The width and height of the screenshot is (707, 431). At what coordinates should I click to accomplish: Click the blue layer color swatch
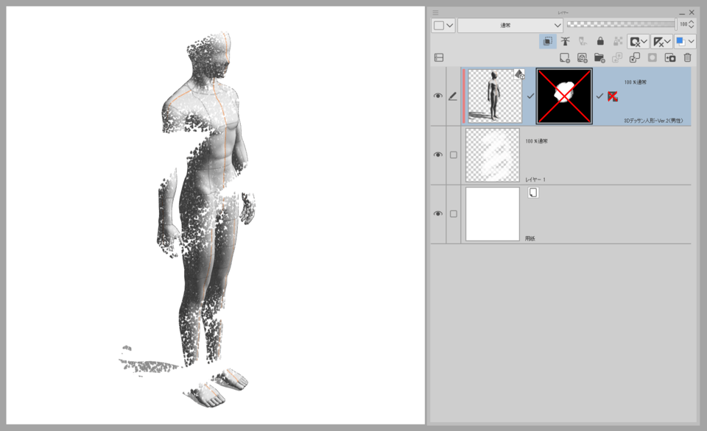[681, 42]
